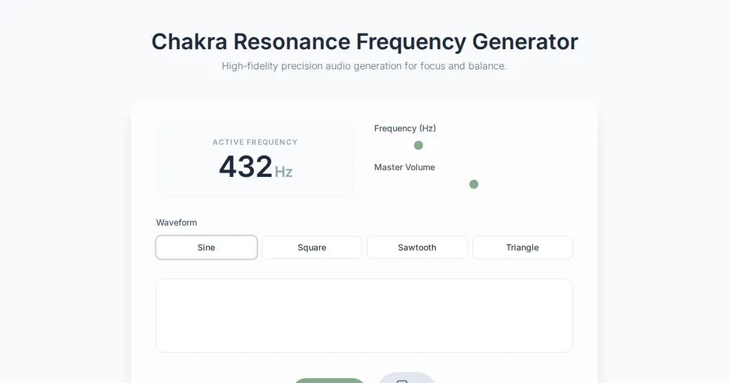Click the grey square-icon stop button
Screen dimensions: 729x383
point(406,379)
